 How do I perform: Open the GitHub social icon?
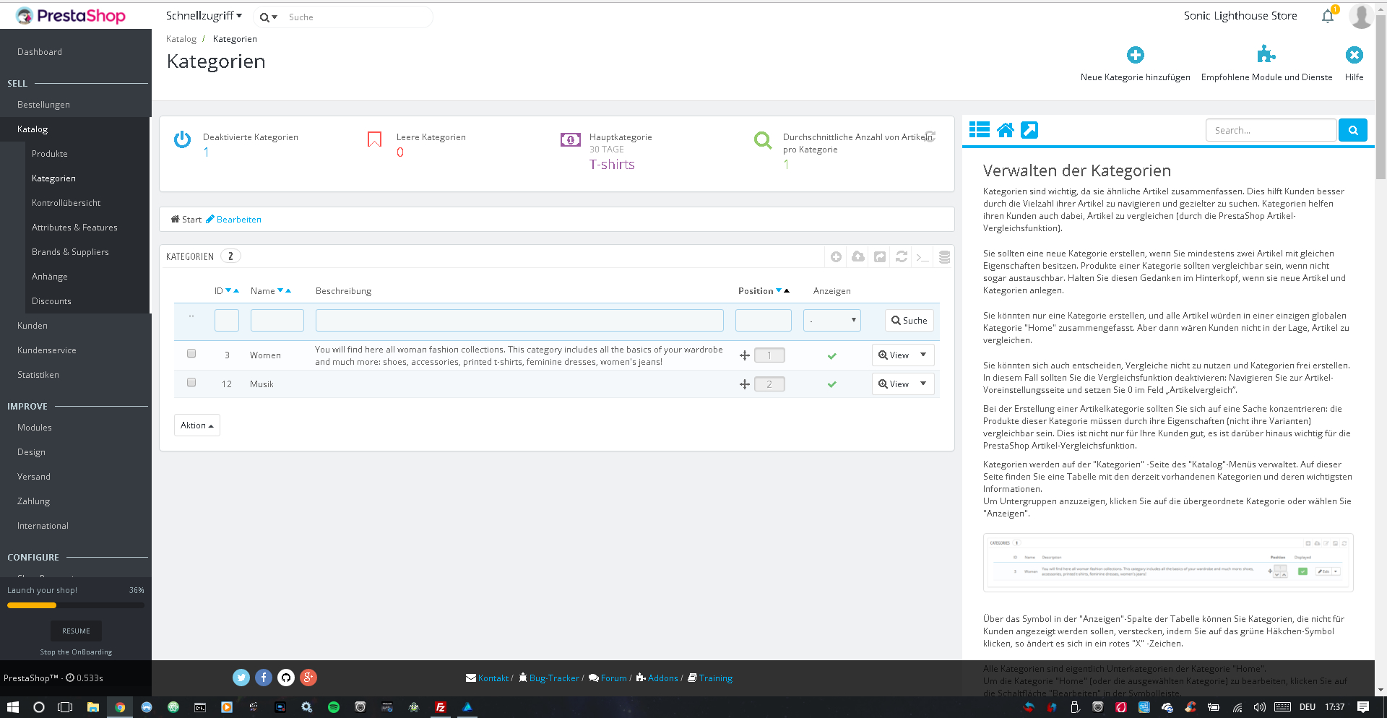(286, 678)
